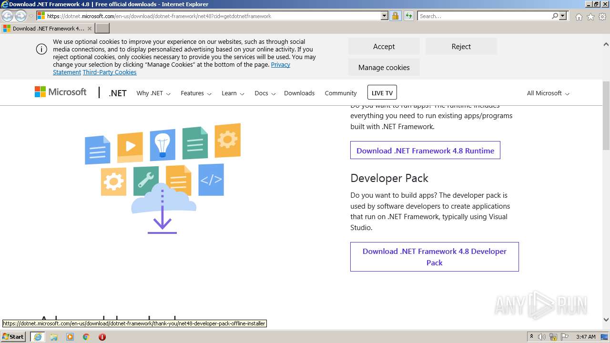Click the Microsoft logo
The image size is (610, 343).
(x=61, y=92)
